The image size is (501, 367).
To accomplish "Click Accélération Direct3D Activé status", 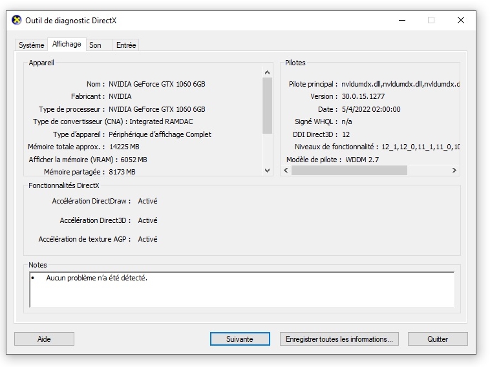I will pyautogui.click(x=147, y=220).
